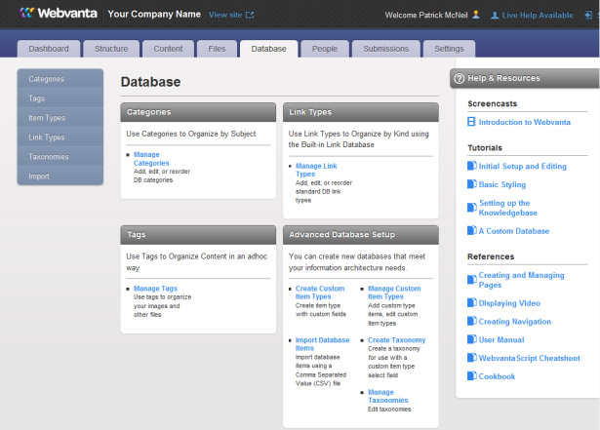
Task: Click Create Custom Item Types link
Action: coord(320,293)
